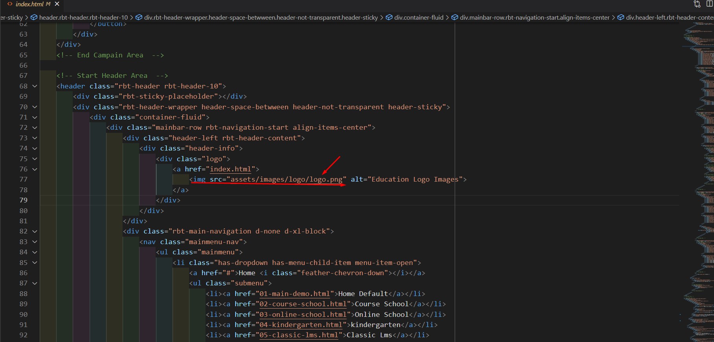
Task: Select breadcrumb div.header-left.rbt-header-content
Action: [670, 17]
